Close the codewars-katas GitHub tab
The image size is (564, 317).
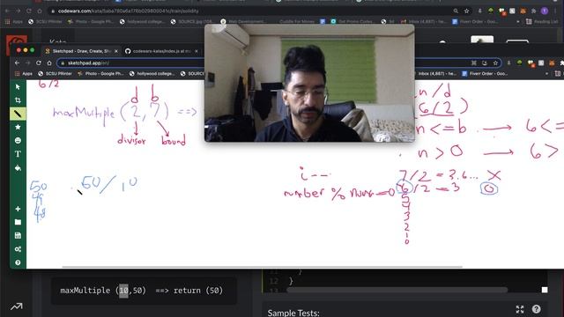coord(196,51)
